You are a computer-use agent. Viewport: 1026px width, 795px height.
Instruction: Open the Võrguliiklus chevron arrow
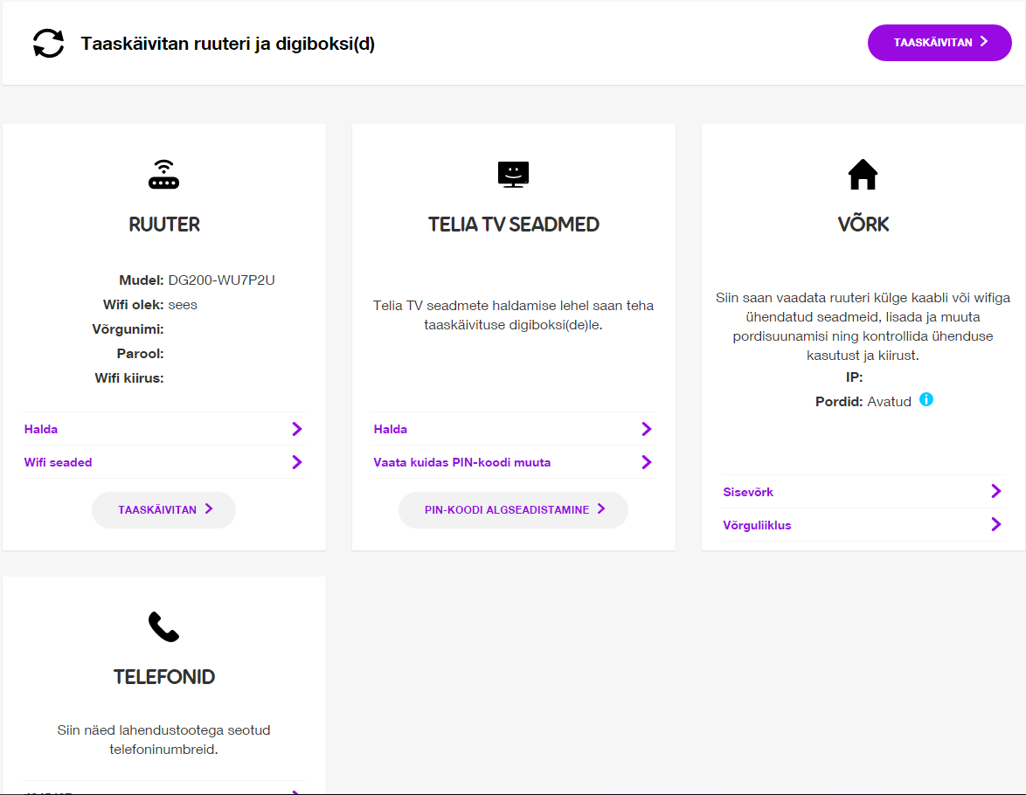[x=996, y=524]
